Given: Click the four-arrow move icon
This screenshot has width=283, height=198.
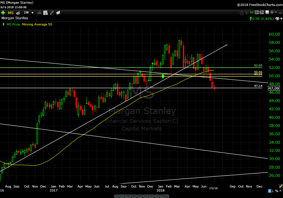Looking at the screenshot, I should [272, 12].
